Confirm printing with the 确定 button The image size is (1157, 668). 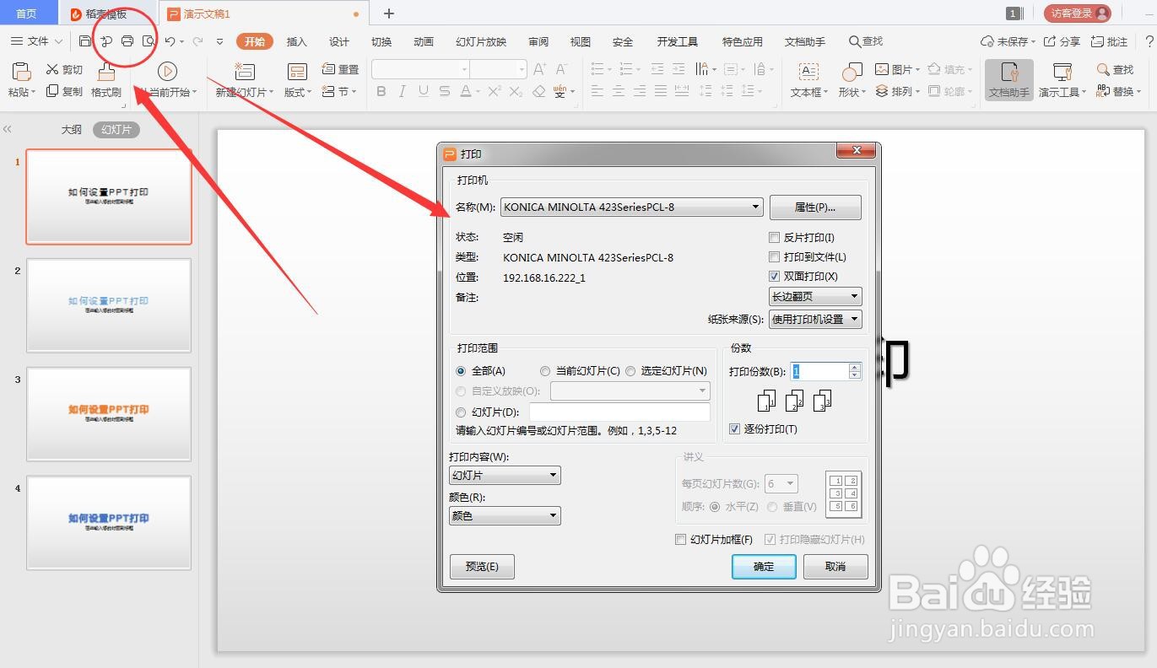tap(763, 566)
